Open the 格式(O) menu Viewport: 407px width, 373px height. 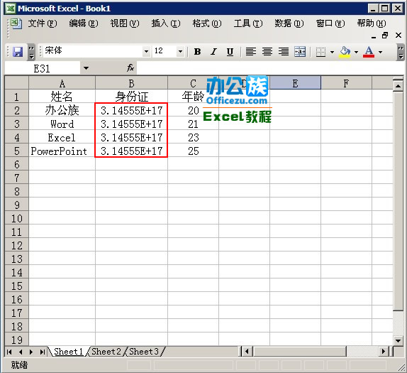point(207,23)
